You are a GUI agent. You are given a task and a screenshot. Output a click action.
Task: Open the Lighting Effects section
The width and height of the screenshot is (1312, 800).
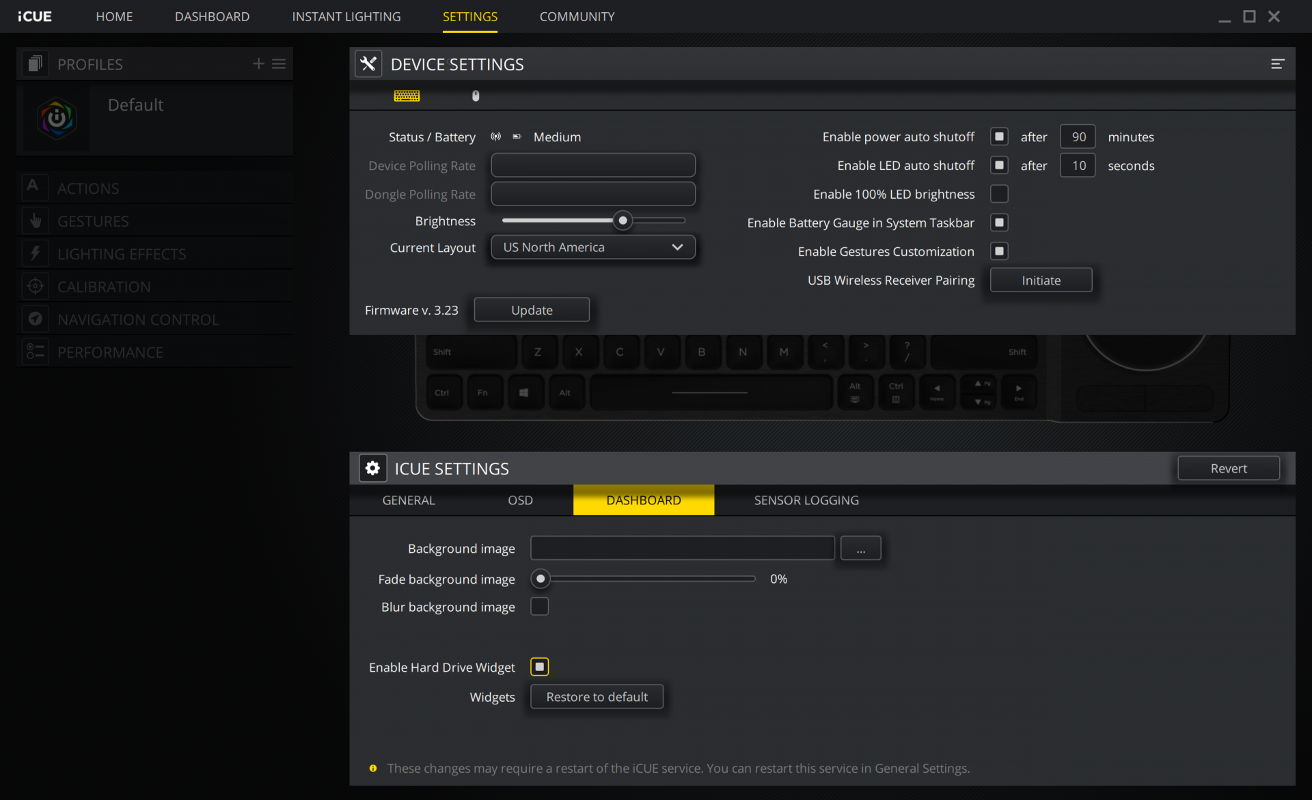coord(122,254)
